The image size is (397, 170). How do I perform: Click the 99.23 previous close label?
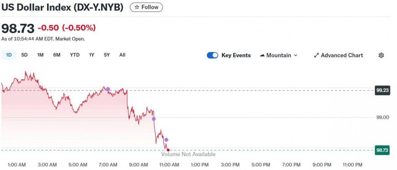click(382, 90)
